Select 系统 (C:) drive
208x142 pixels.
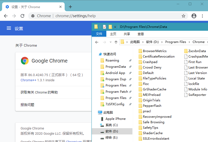[112, 125]
